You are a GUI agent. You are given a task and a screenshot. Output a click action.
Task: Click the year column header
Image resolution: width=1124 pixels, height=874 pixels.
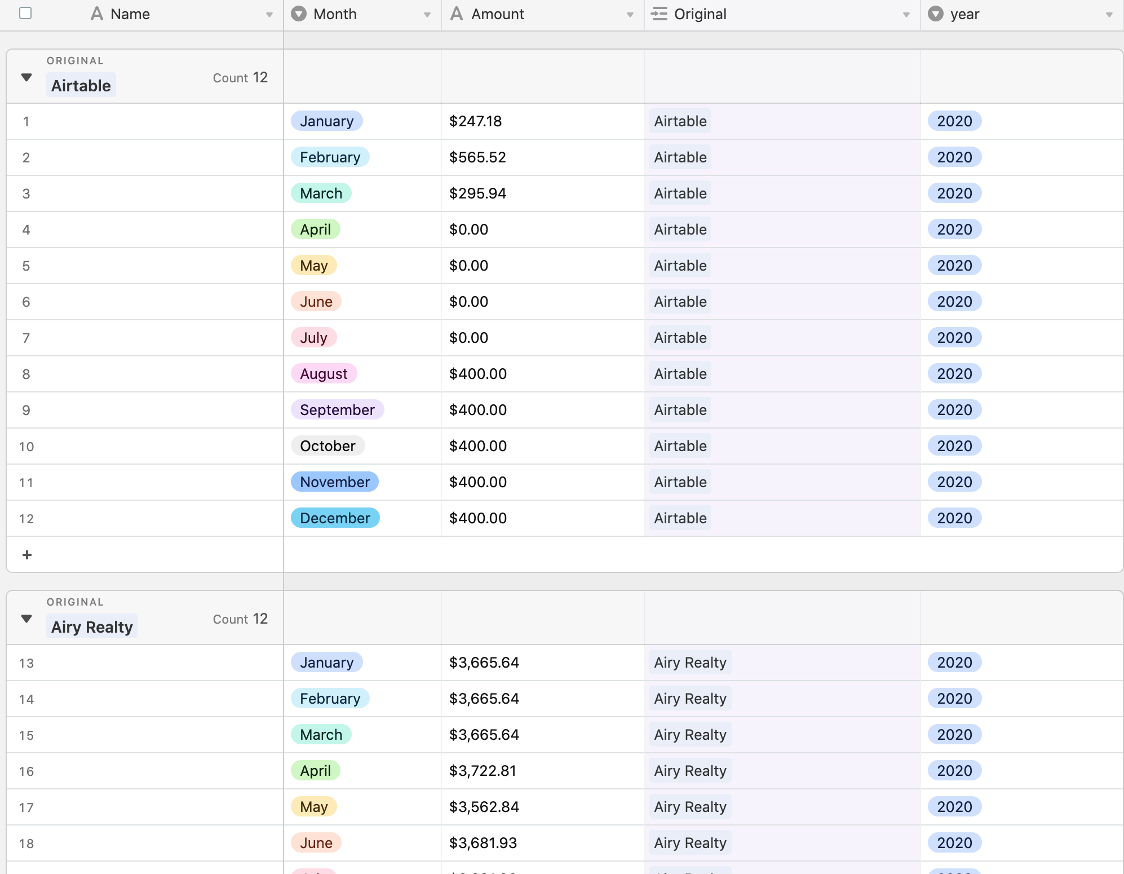(1022, 15)
